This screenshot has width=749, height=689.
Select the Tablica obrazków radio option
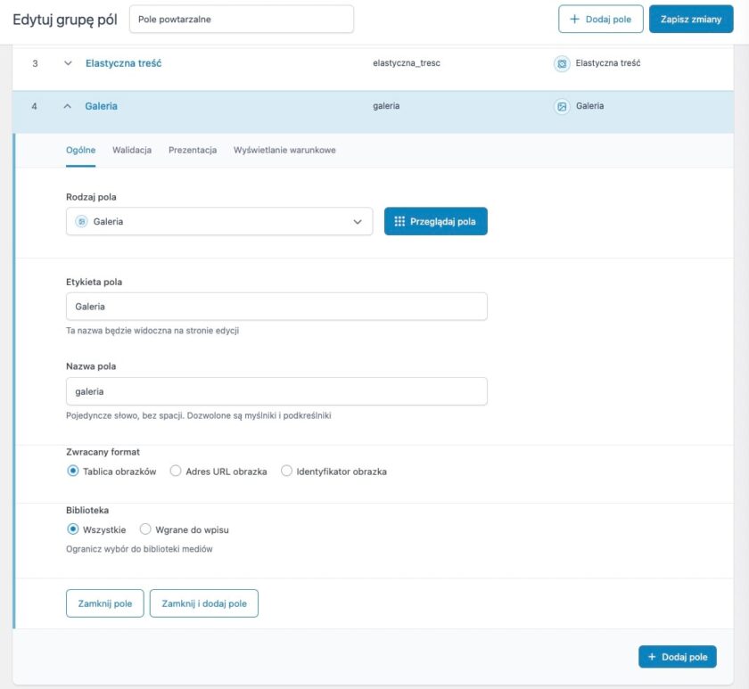73,471
